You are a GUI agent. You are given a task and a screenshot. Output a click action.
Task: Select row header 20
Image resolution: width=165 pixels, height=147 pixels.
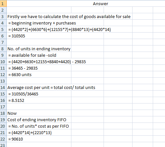3,126
